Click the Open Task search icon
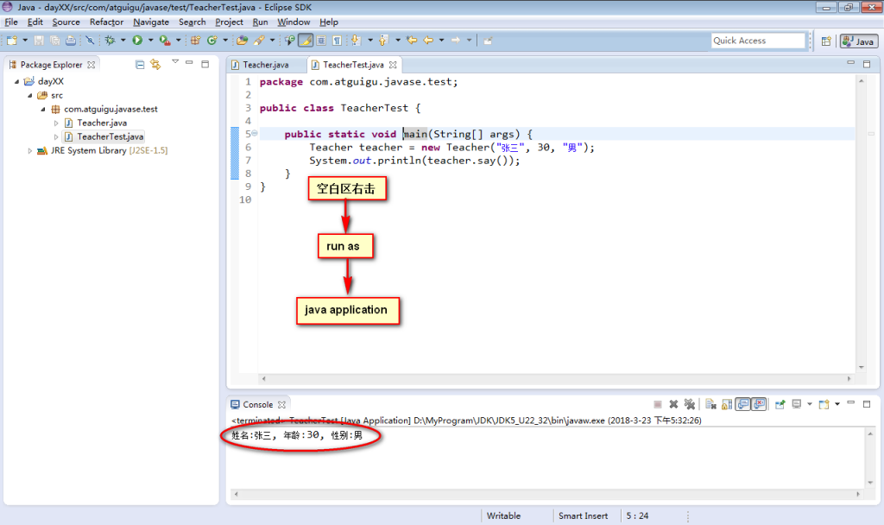884x525 pixels. point(259,41)
